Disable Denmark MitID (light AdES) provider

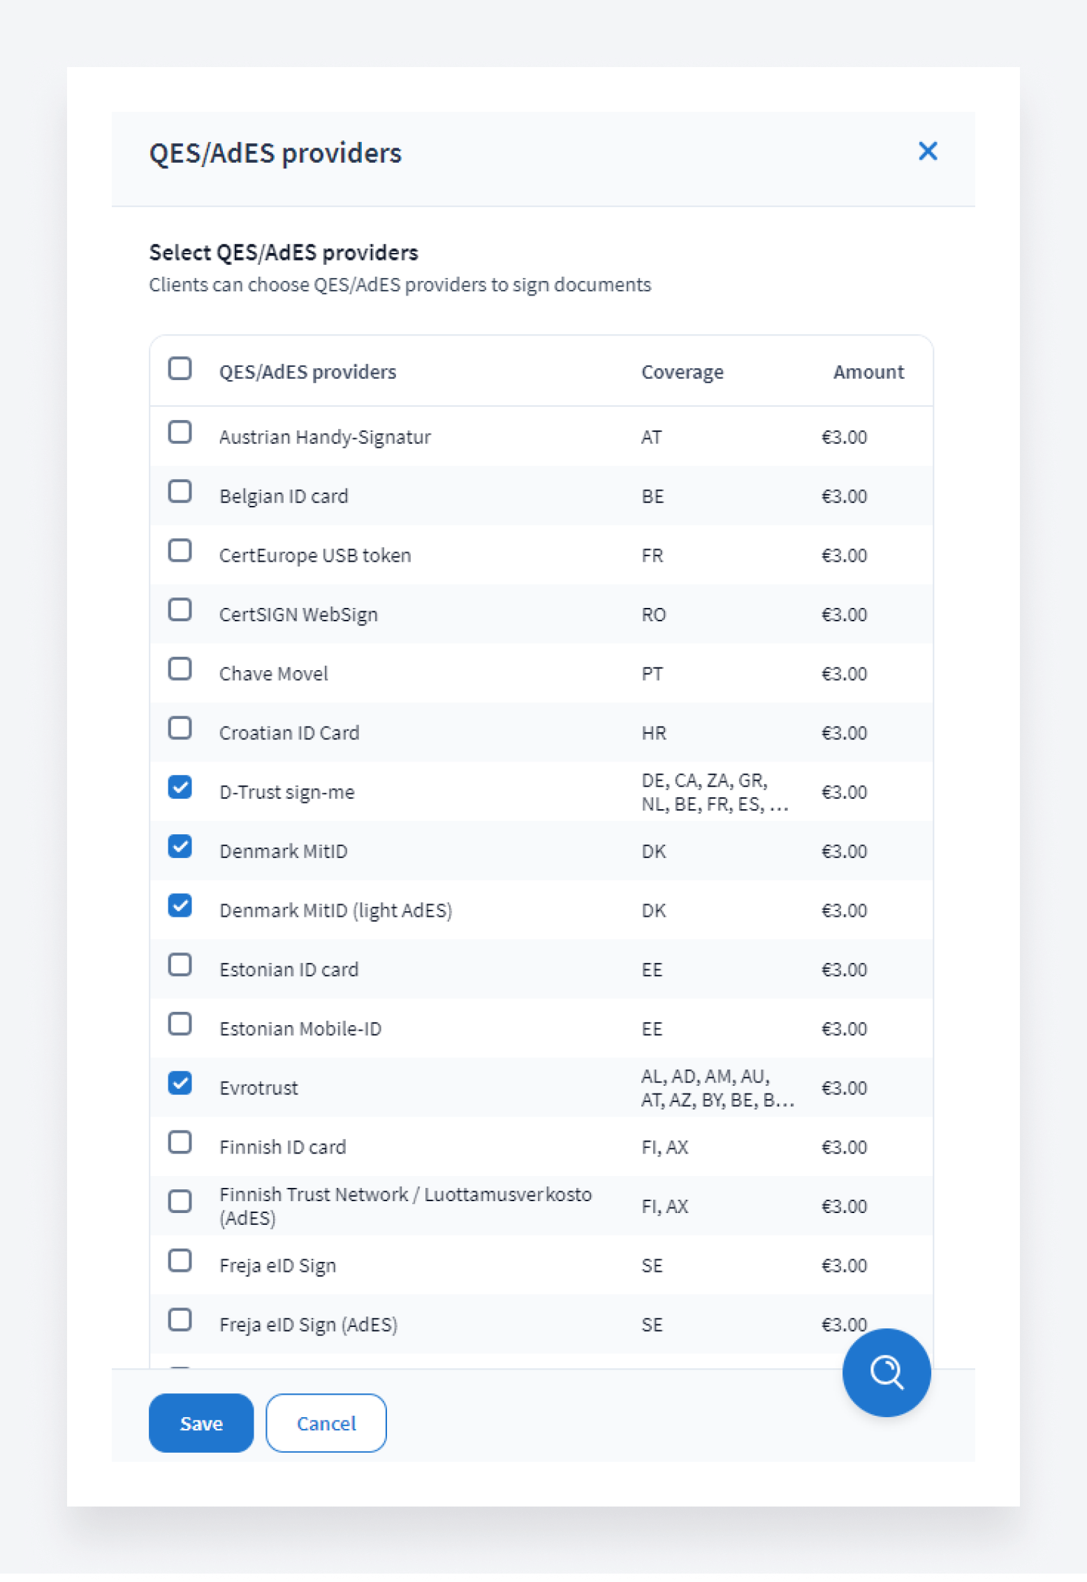(x=180, y=906)
